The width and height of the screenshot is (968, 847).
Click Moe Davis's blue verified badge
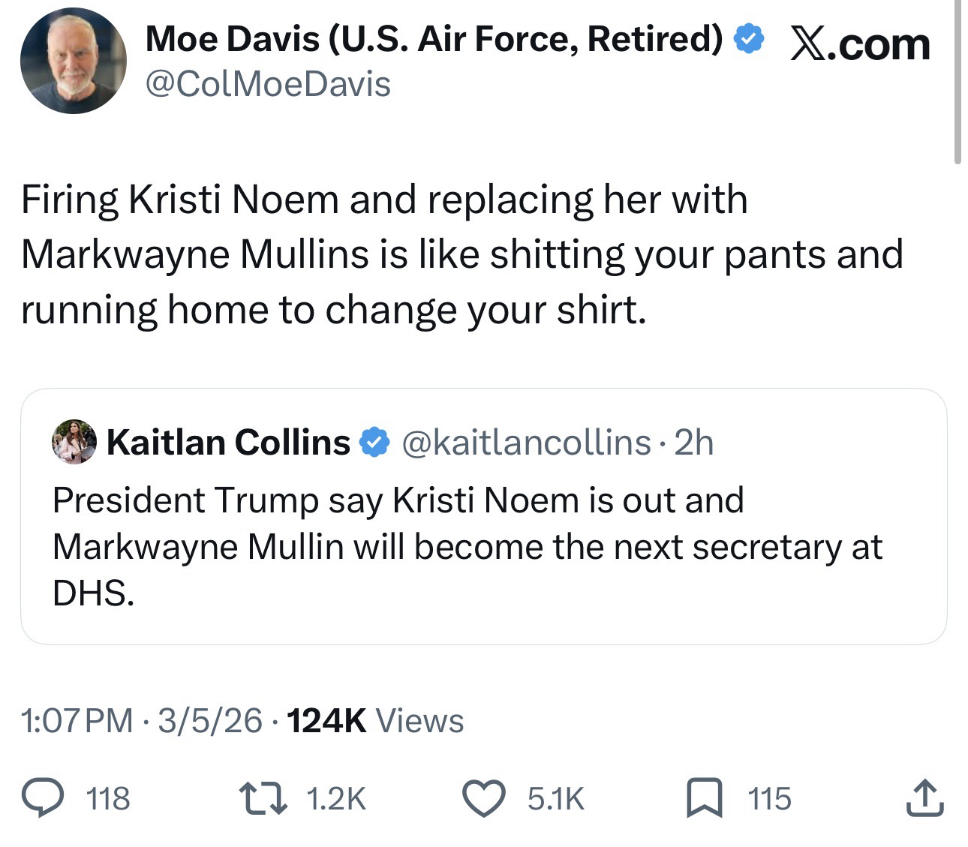(747, 39)
